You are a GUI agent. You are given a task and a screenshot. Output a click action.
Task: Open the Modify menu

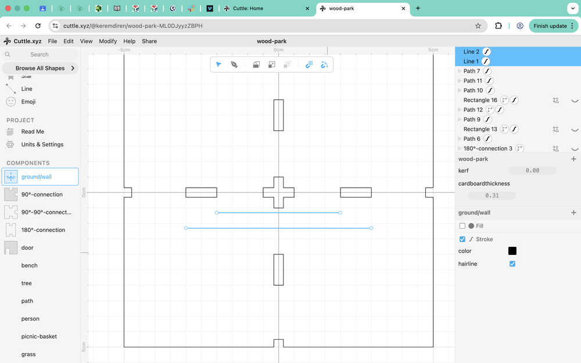coord(107,41)
